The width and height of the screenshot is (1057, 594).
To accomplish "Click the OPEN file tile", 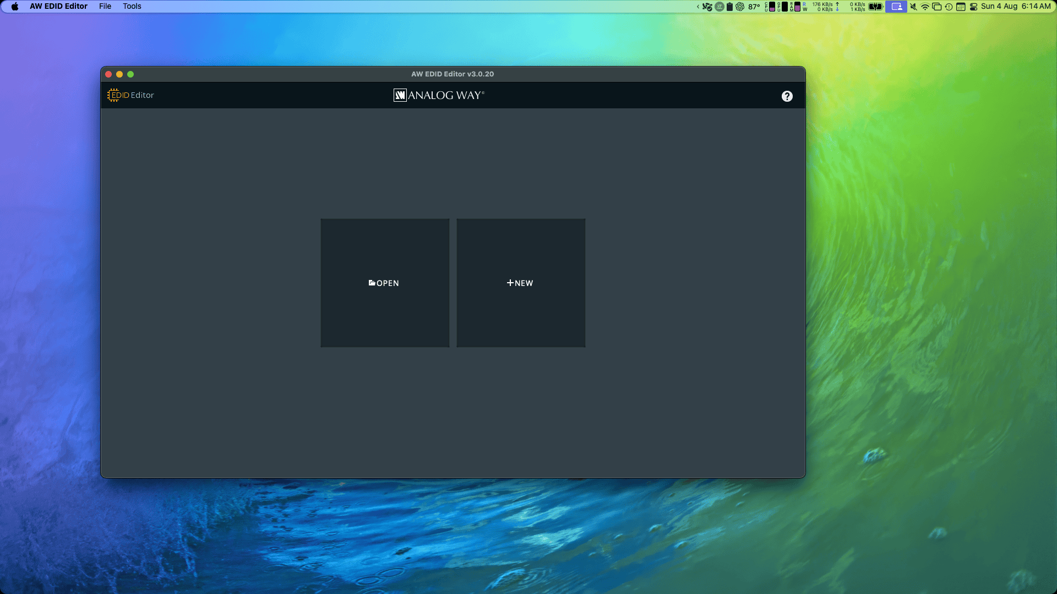I will coord(385,283).
